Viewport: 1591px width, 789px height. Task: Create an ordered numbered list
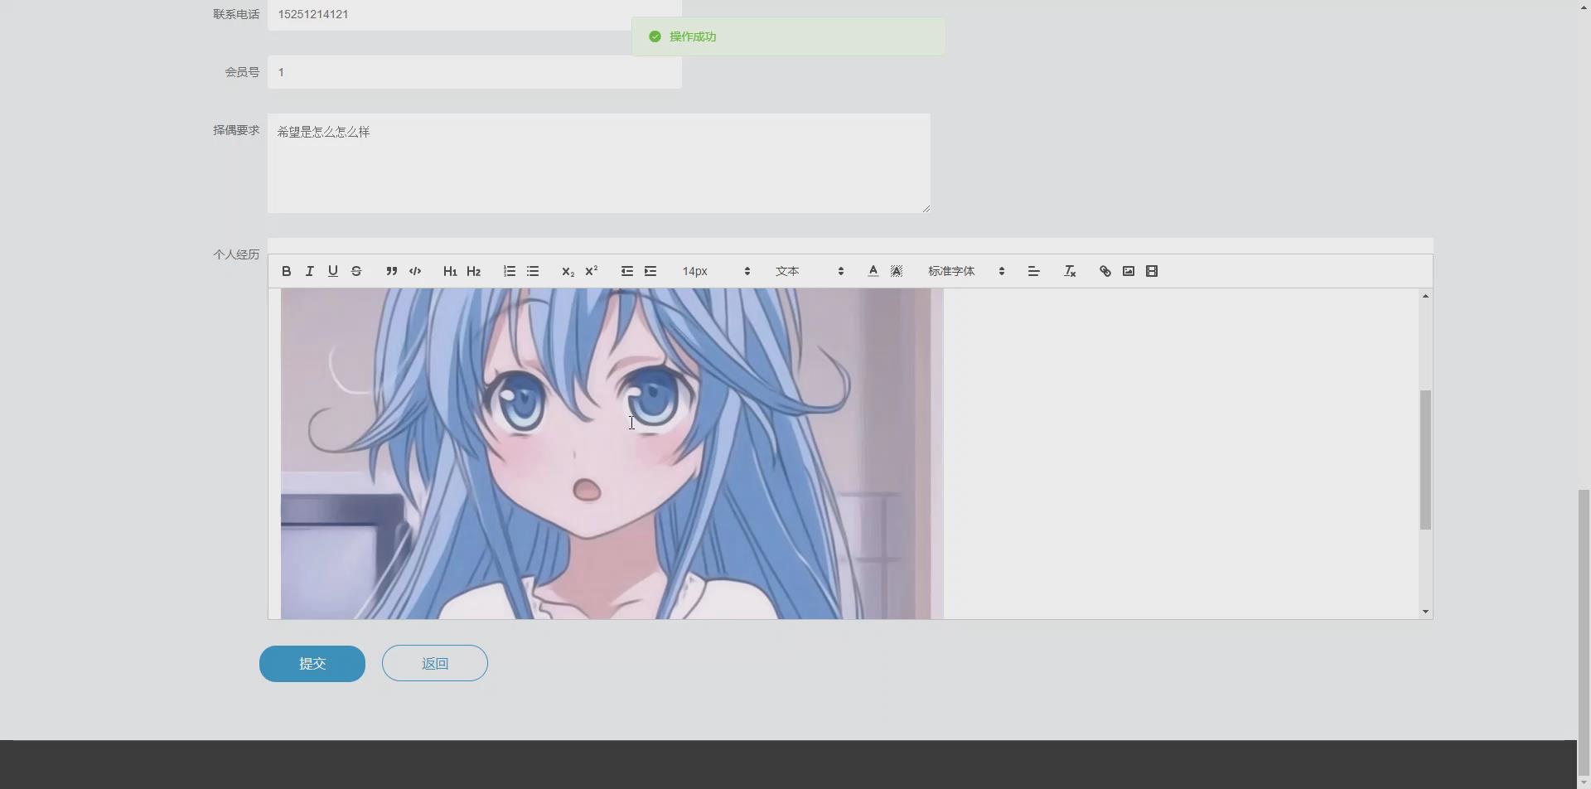[509, 271]
